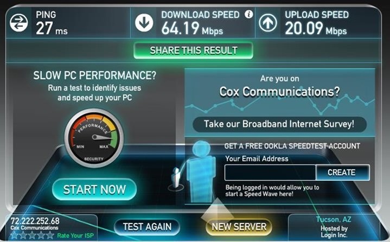Click the Create account button
390x242 pixels.
pyautogui.click(x=342, y=173)
